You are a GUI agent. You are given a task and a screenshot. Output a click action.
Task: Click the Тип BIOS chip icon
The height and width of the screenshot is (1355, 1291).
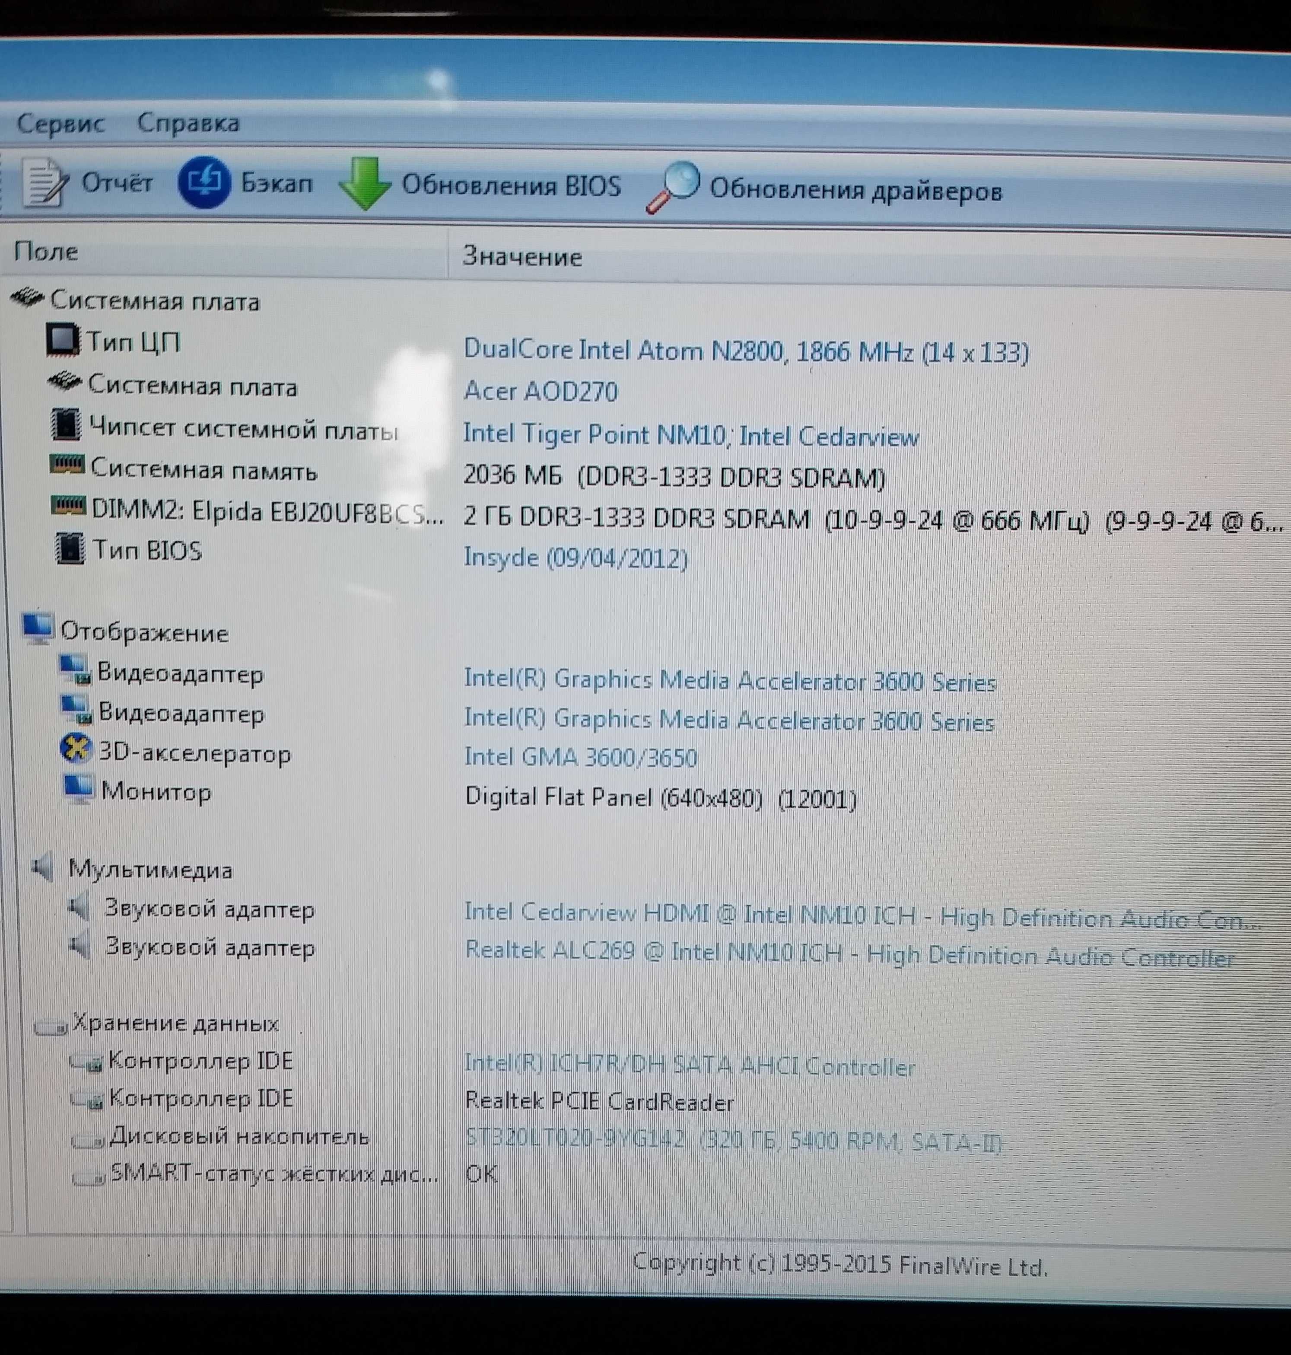[70, 548]
